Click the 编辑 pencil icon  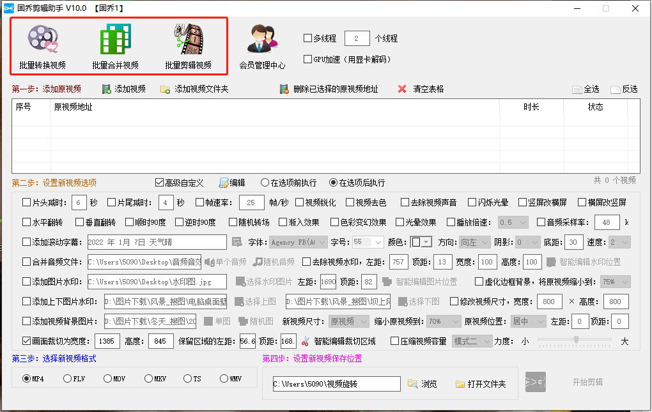224,183
